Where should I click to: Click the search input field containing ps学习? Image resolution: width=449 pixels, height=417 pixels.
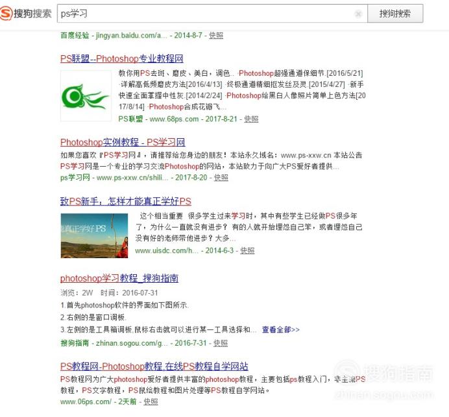[212, 14]
